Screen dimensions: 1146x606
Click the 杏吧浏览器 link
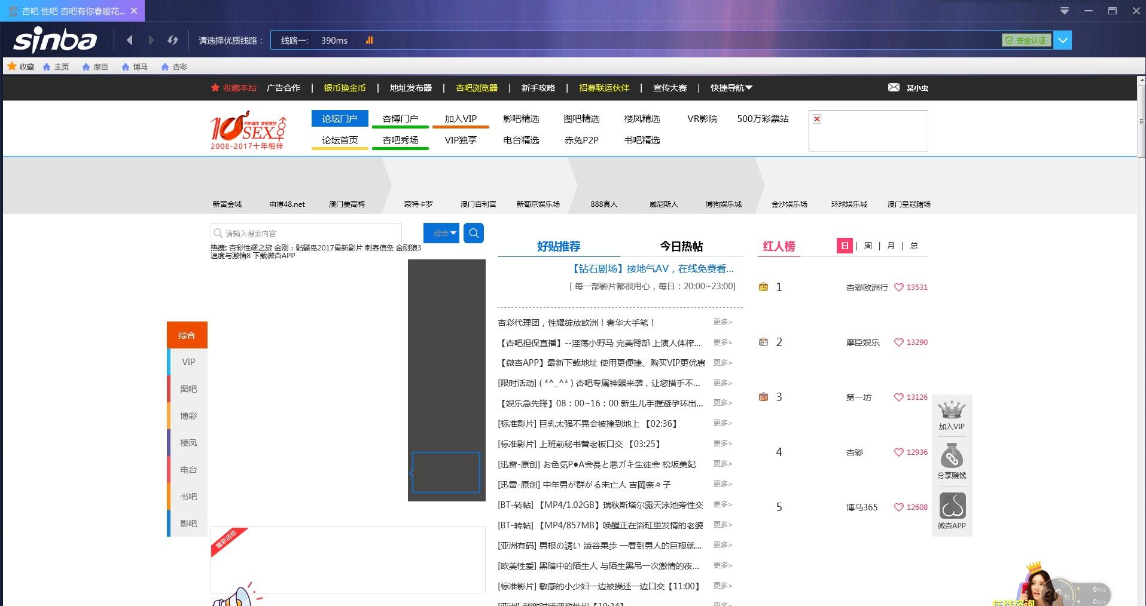477,88
